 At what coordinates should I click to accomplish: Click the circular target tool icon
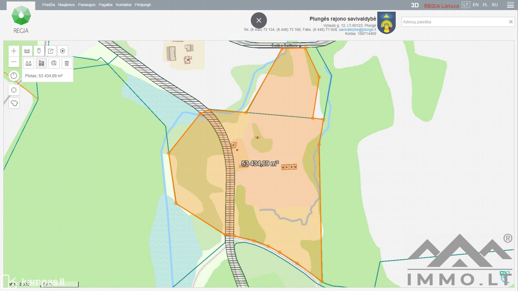(x=62, y=51)
